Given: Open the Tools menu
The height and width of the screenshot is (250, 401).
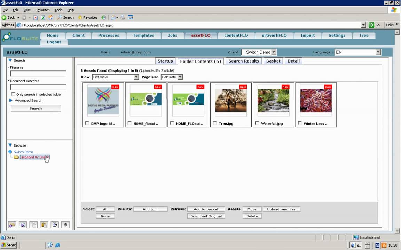Looking at the screenshot, I should click(x=58, y=10).
